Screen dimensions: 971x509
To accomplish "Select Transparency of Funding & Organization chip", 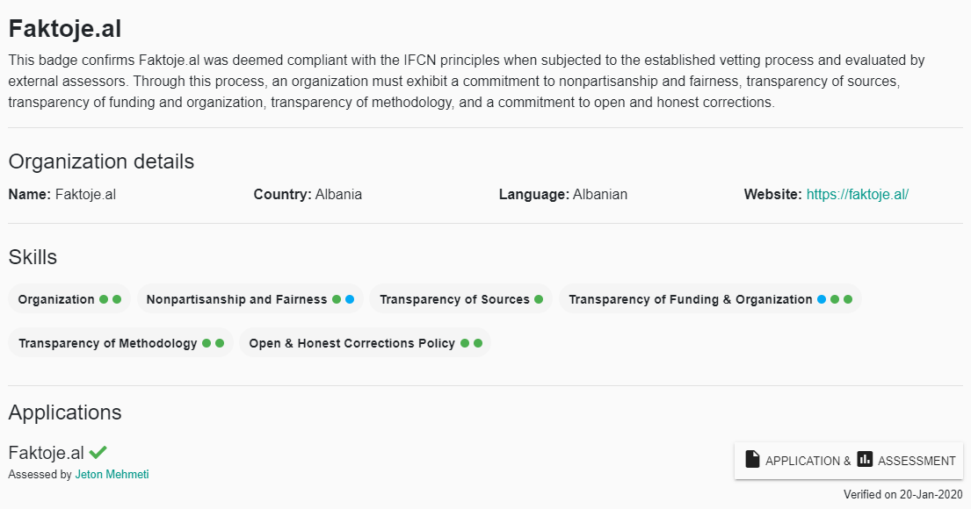I will [710, 299].
